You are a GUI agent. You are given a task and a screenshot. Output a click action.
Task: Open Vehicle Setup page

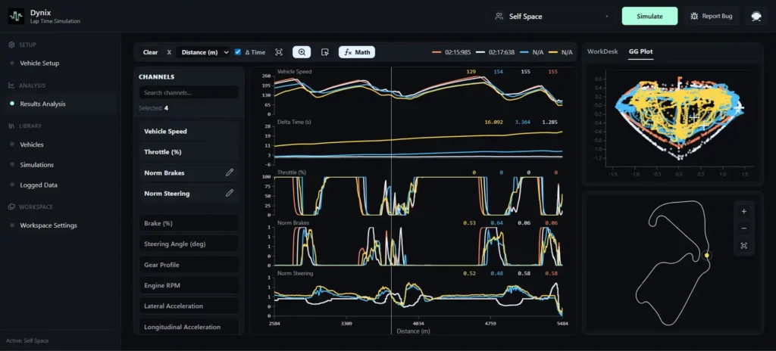click(39, 64)
